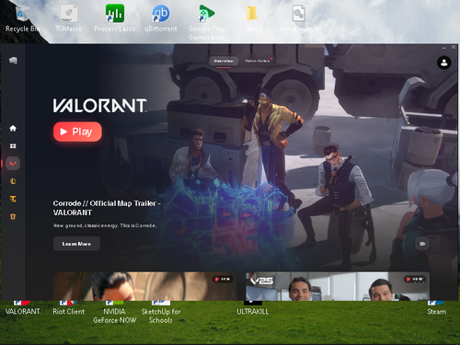This screenshot has height=345, width=460.
Task: Select the Riot Client desktop shortcut label
Action: coord(69,311)
